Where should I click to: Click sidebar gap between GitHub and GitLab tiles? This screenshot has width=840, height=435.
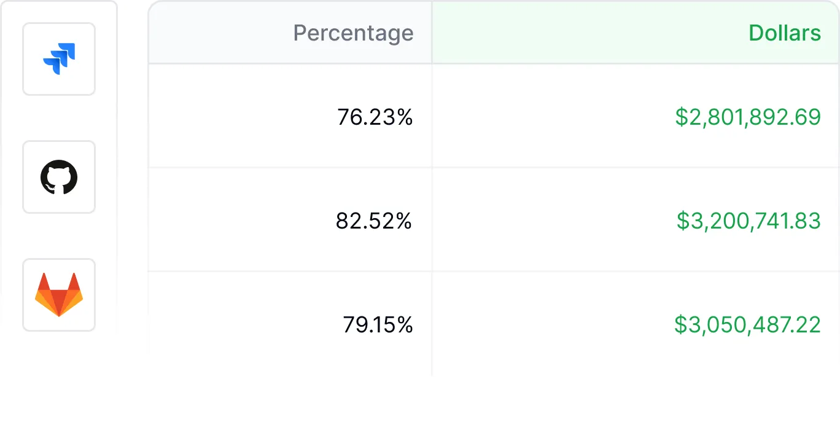click(59, 236)
